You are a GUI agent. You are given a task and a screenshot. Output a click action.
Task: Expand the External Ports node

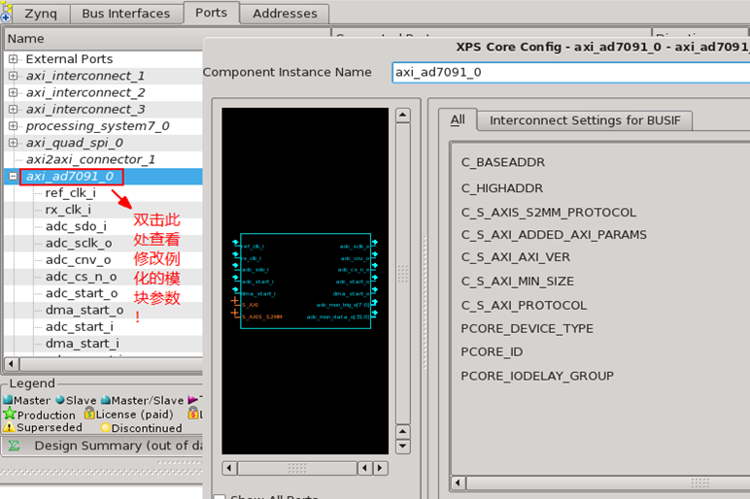[13, 59]
